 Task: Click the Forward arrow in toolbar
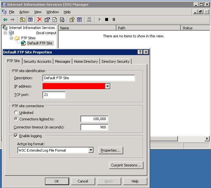[x=13, y=20]
